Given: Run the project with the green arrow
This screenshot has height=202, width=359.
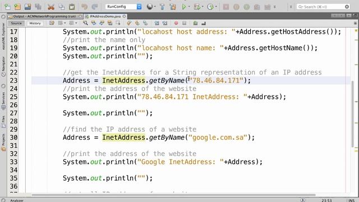Looking at the screenshot, I should tap(184, 7).
